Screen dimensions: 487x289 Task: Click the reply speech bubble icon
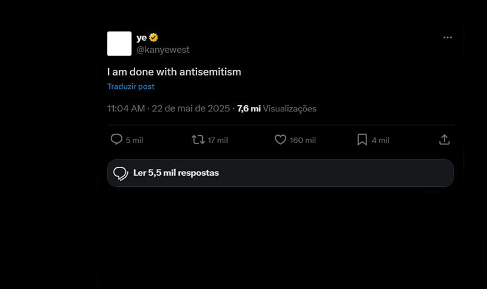116,140
